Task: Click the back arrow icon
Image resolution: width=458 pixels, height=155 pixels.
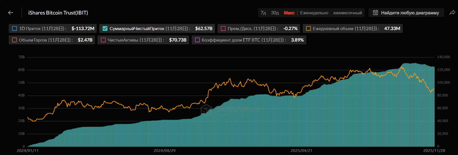Action: click(10, 13)
